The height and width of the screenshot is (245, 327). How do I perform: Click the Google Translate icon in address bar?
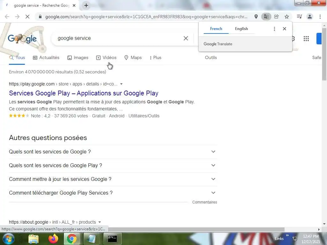point(266,17)
